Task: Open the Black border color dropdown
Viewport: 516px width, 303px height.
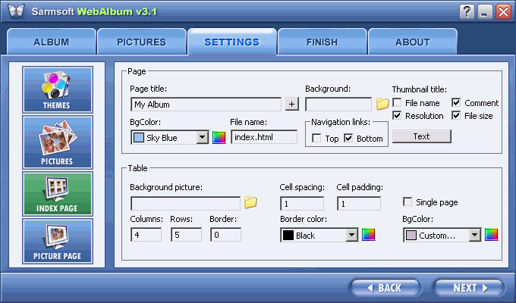Action: pos(352,235)
